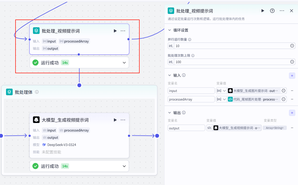Viewport: 298px width, 185px height.
Task: Remove the processedArray input row
Action: tap(292, 99)
